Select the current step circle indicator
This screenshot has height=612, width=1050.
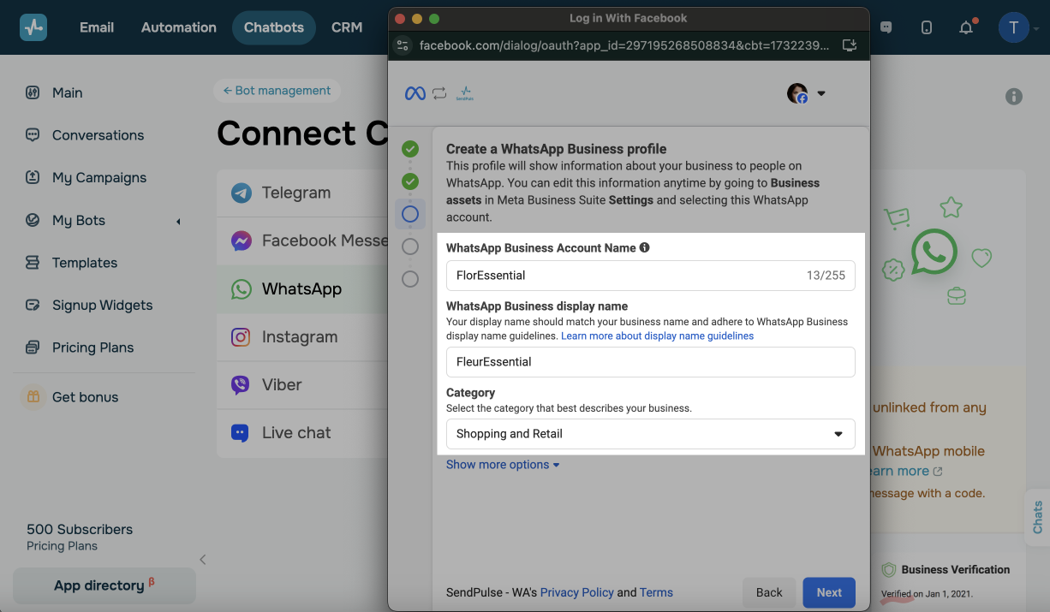[410, 214]
